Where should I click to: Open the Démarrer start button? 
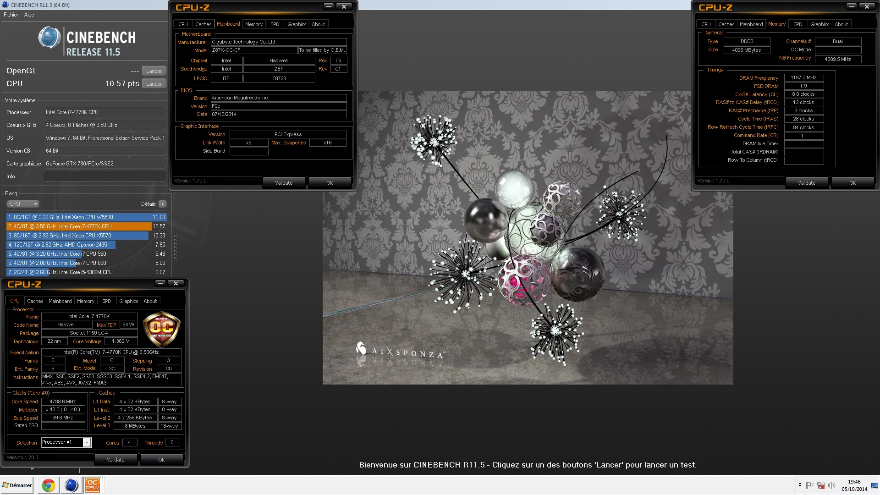click(x=17, y=485)
